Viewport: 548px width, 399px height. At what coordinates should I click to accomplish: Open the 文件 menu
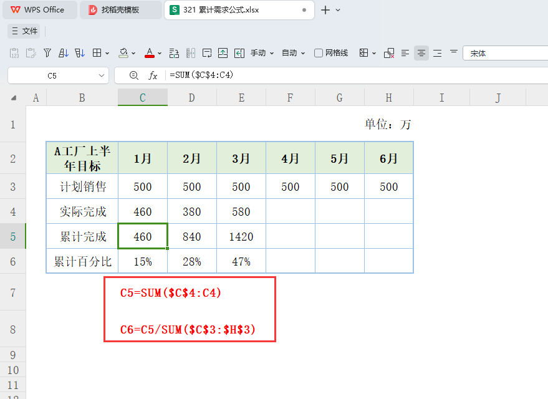[24, 31]
